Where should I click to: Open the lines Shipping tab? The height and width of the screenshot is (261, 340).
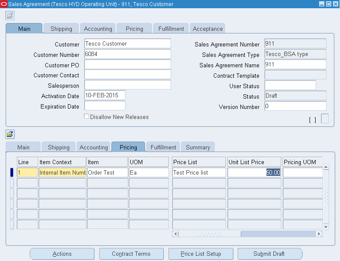(x=58, y=147)
